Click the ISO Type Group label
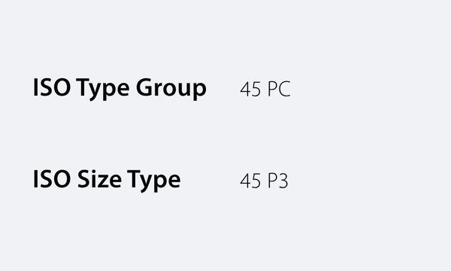 point(120,88)
